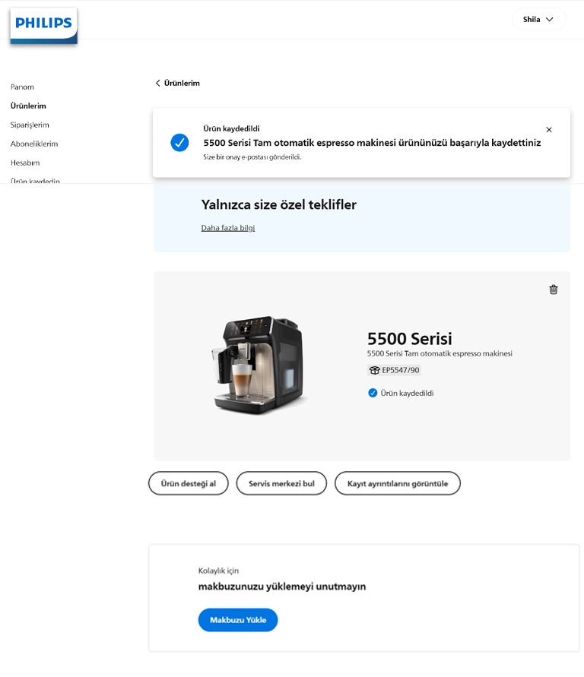Click the Makbuzu Yükle button

pos(238,620)
